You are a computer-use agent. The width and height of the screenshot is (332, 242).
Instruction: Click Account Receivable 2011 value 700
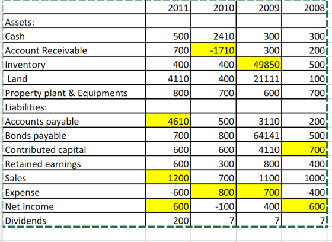coord(168,49)
